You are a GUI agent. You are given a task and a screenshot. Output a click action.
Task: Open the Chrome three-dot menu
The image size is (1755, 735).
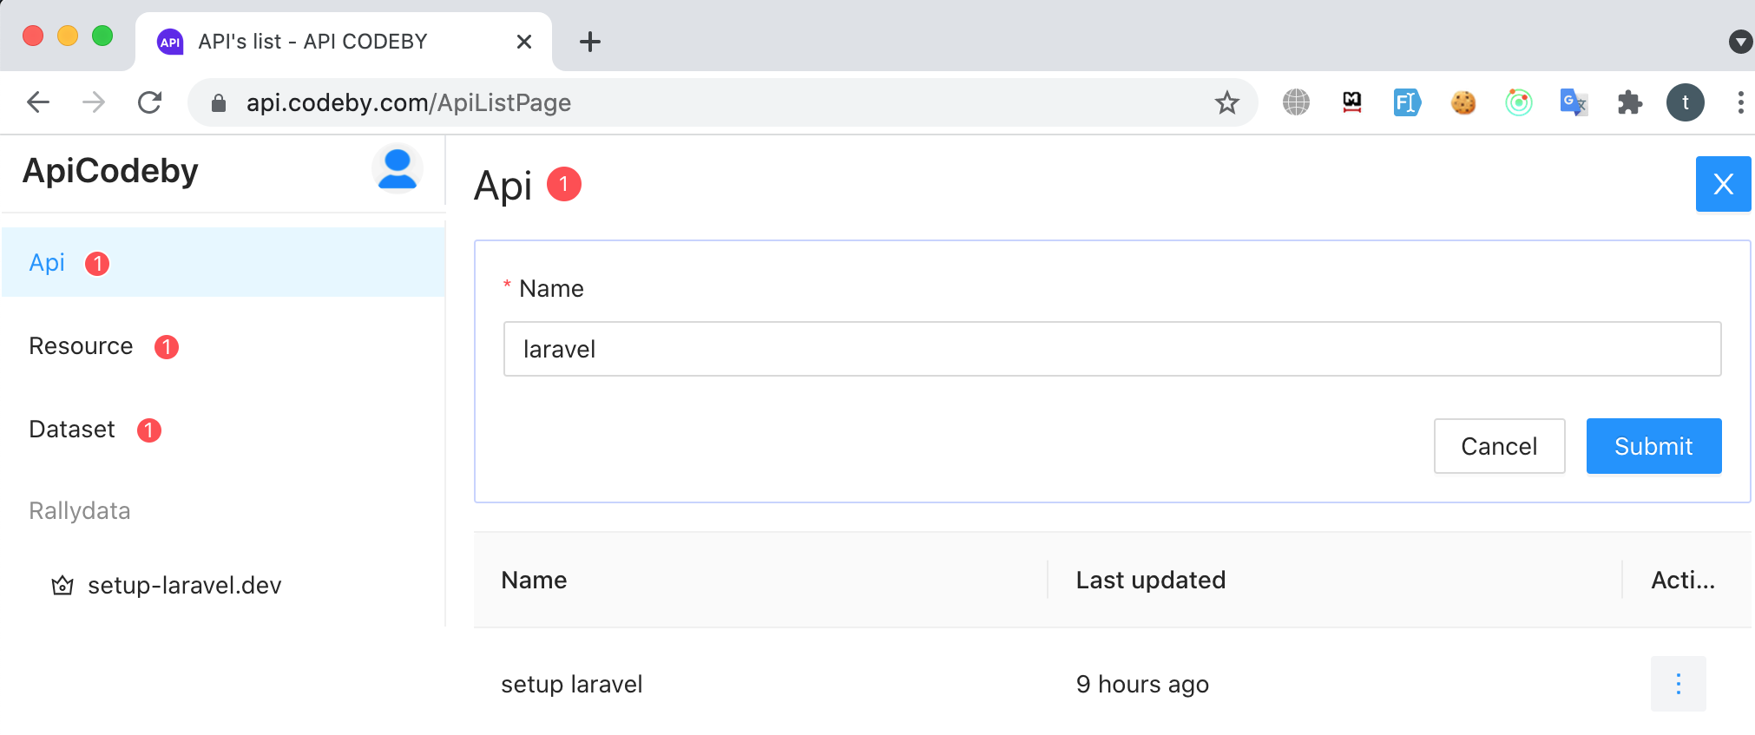pyautogui.click(x=1740, y=103)
